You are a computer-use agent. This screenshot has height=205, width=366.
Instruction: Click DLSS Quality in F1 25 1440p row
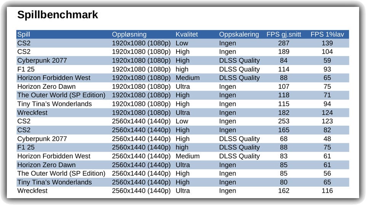pos(239,147)
